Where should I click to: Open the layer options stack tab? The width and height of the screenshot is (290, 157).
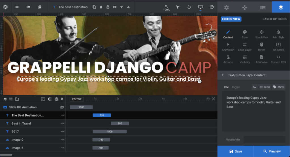click(x=281, y=7)
